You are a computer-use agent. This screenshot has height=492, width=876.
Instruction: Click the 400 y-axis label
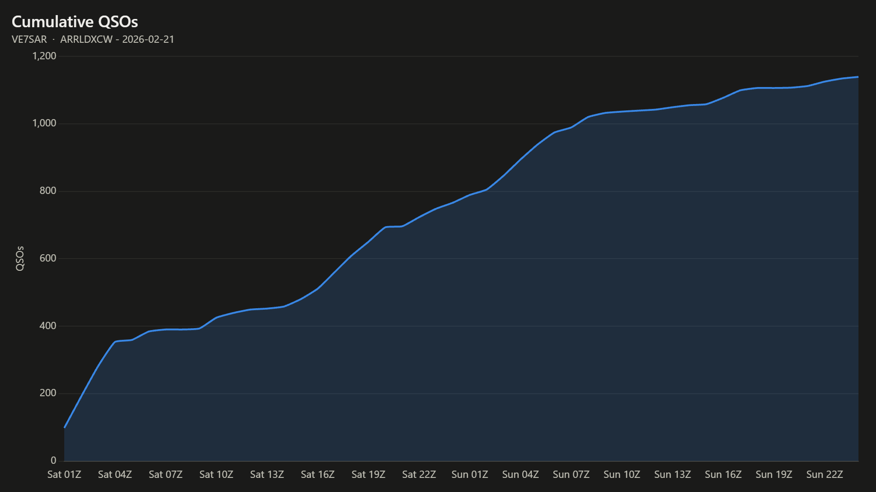coord(48,326)
